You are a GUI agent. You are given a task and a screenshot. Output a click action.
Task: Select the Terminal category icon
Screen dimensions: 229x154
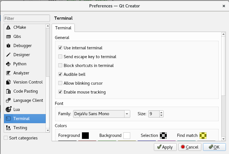tap(8, 119)
